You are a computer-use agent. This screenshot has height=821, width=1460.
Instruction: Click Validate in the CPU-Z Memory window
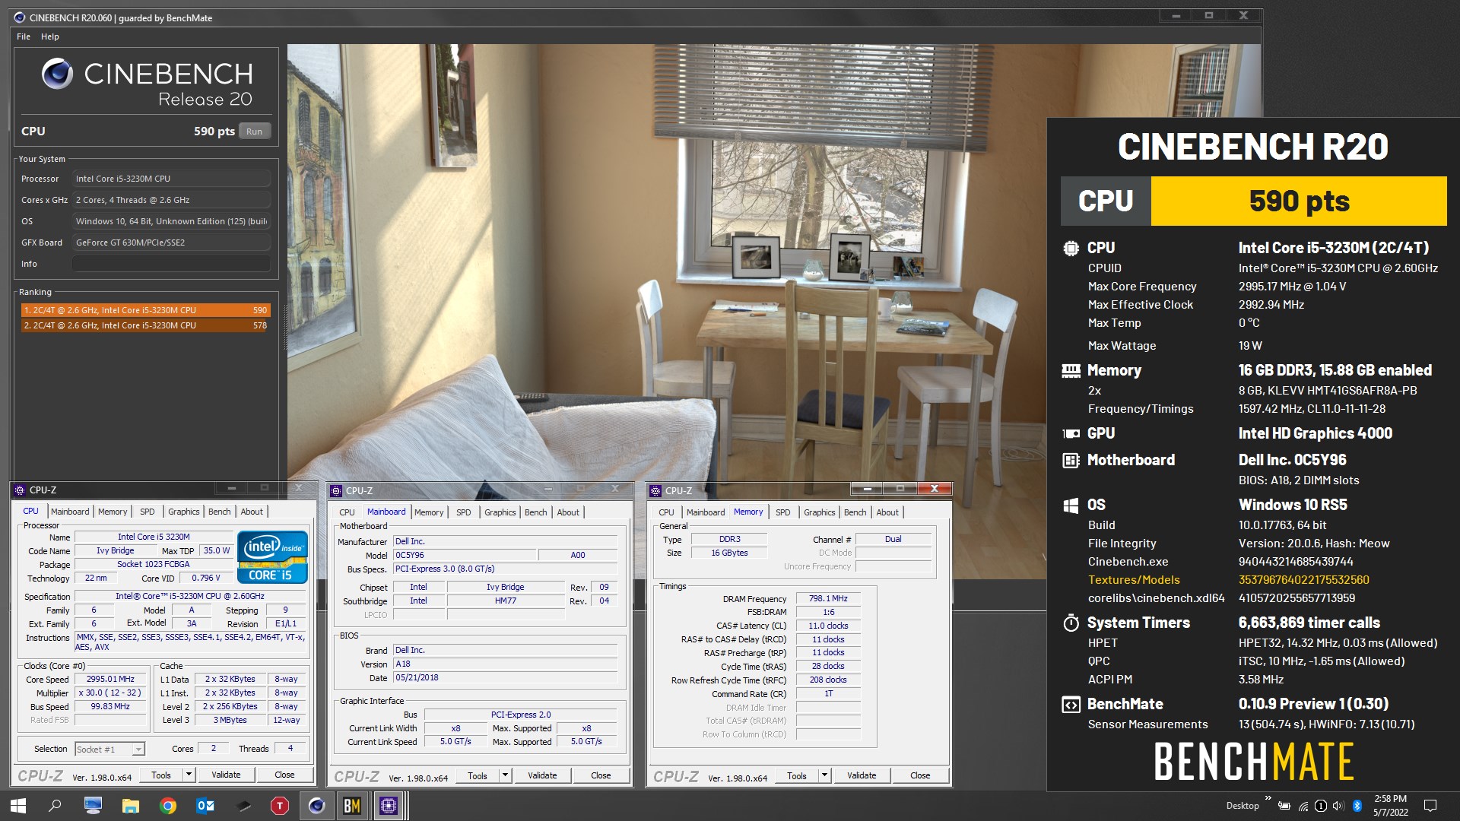(862, 775)
